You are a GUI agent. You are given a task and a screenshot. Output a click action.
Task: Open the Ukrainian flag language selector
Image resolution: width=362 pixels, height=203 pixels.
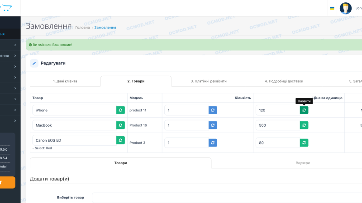coord(332,8)
